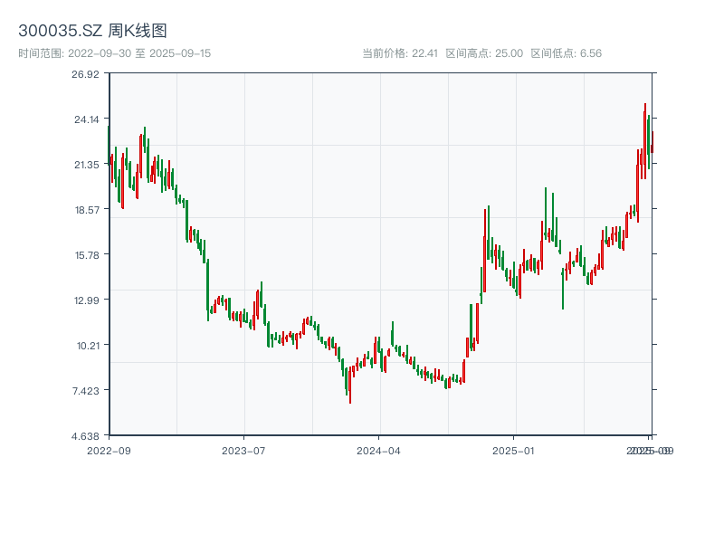The image size is (724, 543).
Task: Select the 时间范围 date range text
Action: tap(115, 53)
